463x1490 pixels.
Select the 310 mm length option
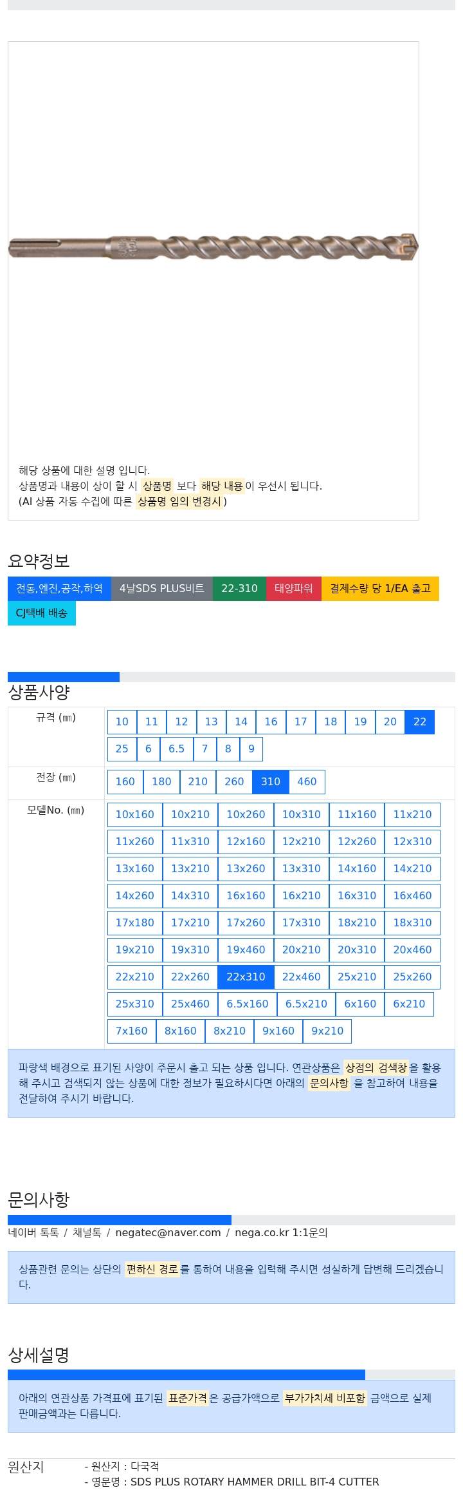tap(271, 781)
